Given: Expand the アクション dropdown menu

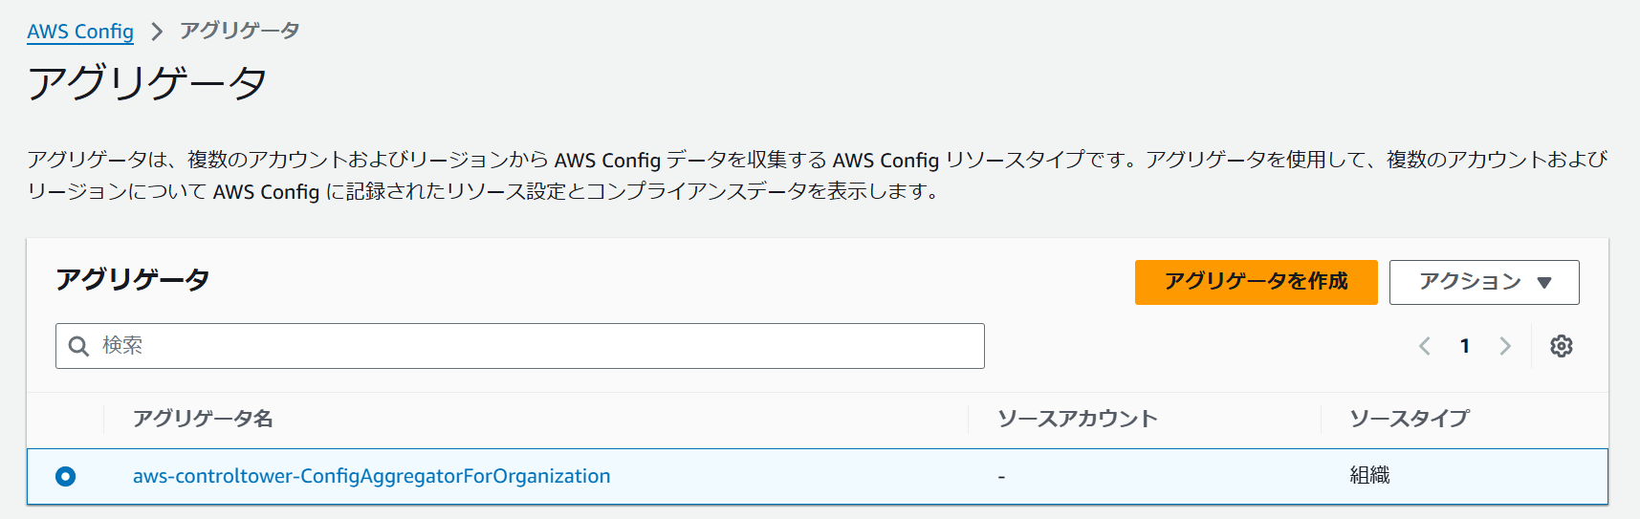Looking at the screenshot, I should 1483,282.
